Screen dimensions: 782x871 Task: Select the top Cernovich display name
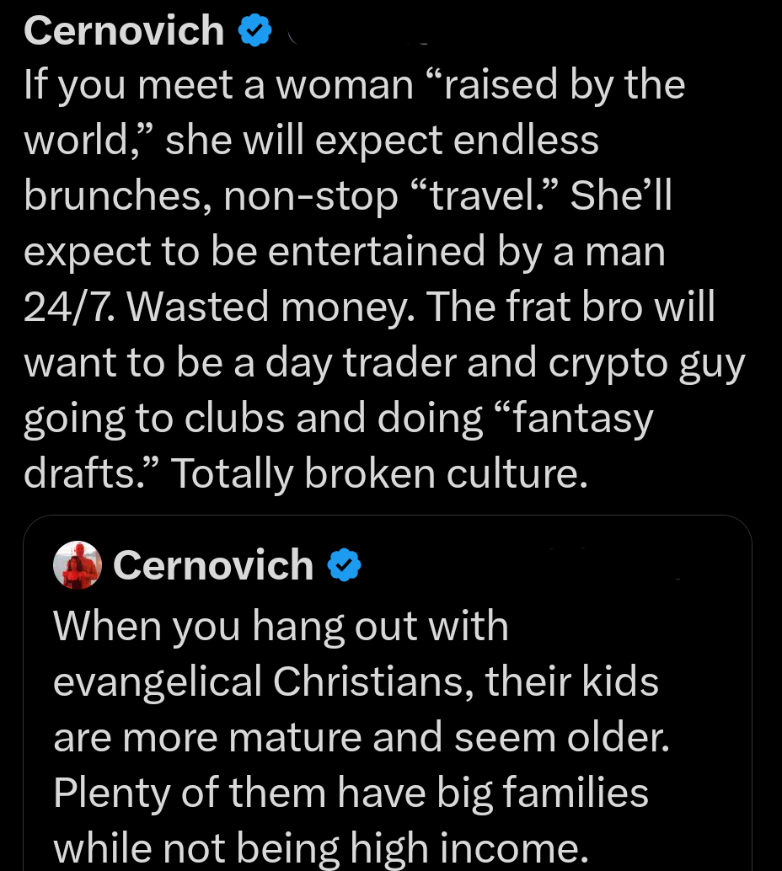click(x=123, y=29)
